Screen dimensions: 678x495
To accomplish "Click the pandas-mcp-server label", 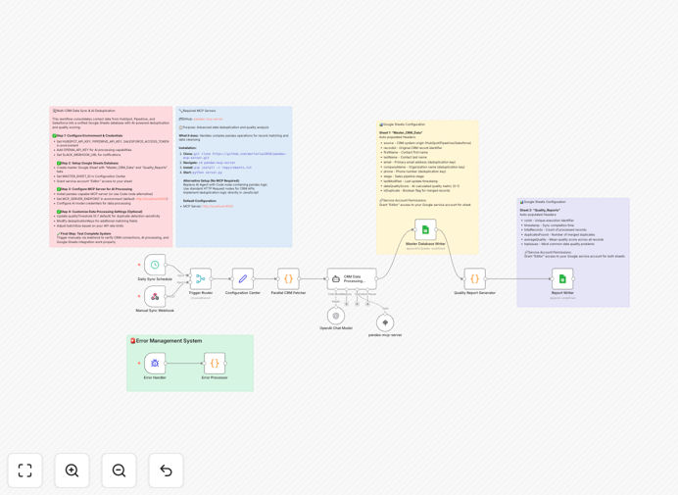I will click(x=385, y=335).
